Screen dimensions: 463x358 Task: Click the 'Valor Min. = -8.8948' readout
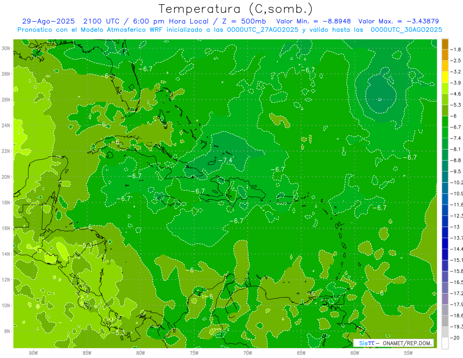point(314,21)
